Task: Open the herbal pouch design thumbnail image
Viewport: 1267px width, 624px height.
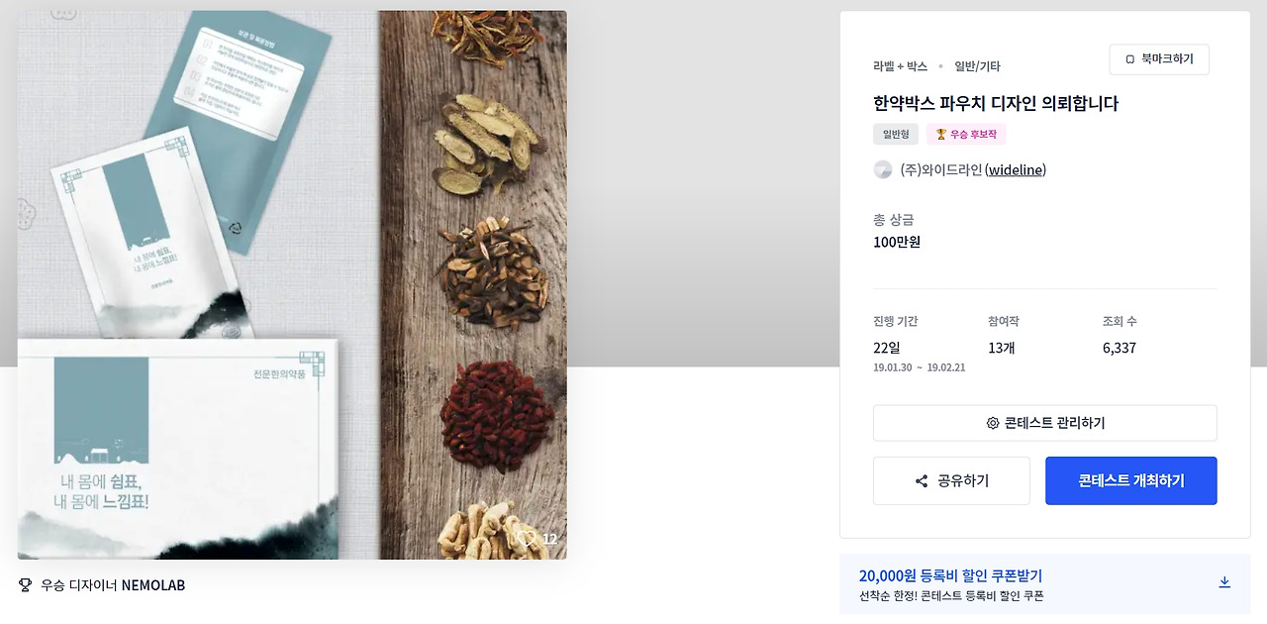Action: 292,285
